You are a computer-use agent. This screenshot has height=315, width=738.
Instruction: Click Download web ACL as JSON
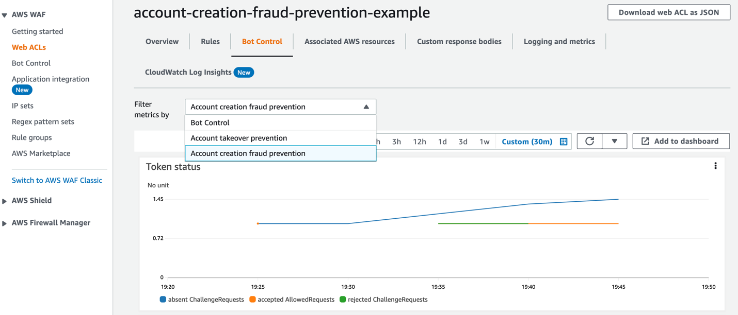669,12
